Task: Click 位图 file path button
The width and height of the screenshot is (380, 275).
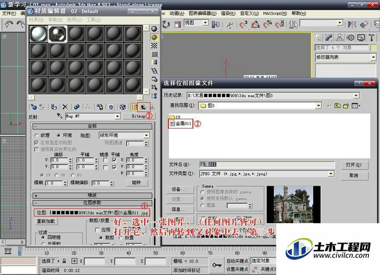Action: [x=100, y=213]
